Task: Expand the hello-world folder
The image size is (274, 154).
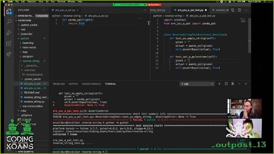Action: 29,47
